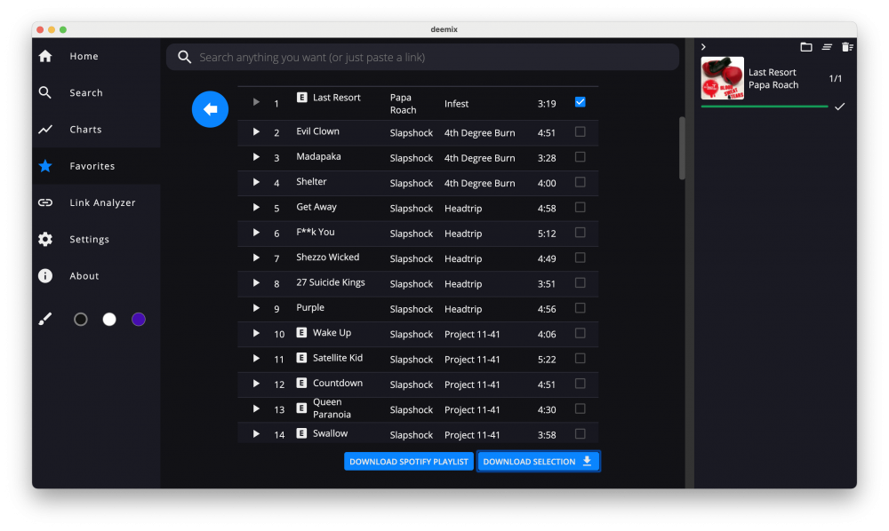Open the Charts page
The image size is (889, 531).
click(85, 130)
